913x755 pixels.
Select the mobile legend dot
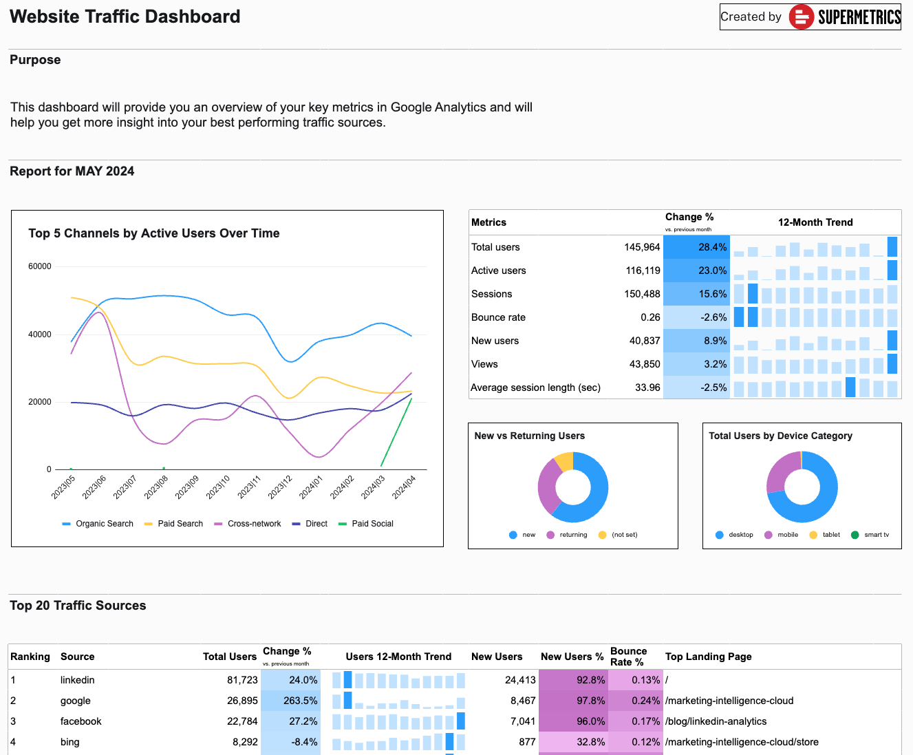pos(769,535)
